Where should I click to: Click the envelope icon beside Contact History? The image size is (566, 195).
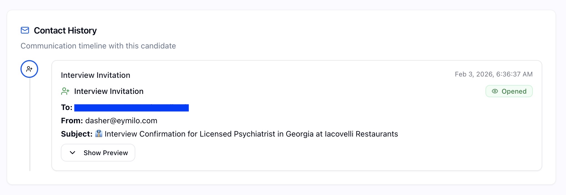[x=25, y=30]
